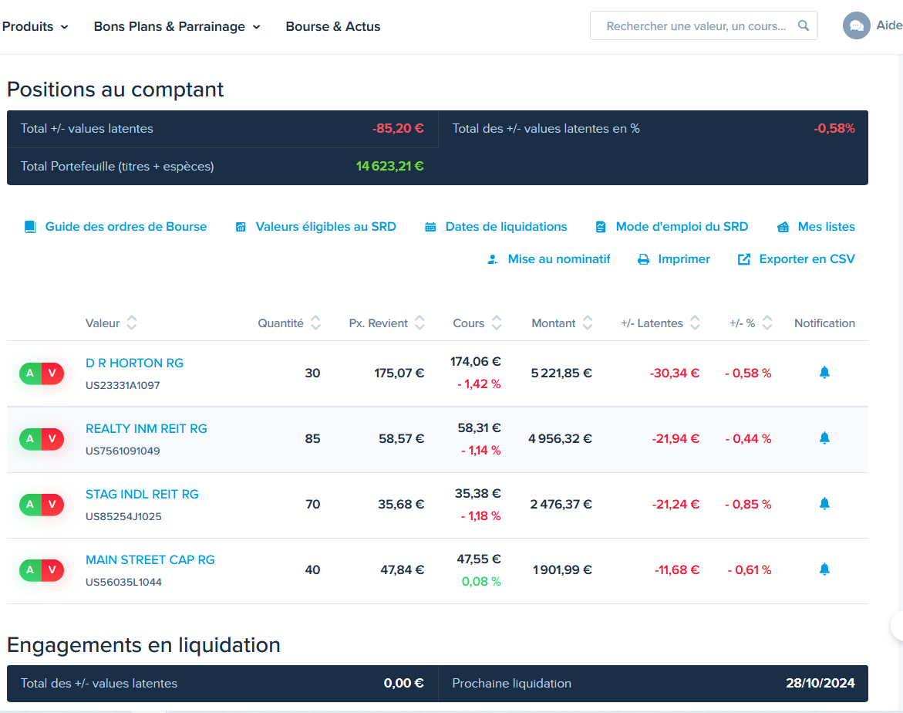
Task: Click the notification bell for MAIN STREET CAP RG
Action: (x=824, y=569)
